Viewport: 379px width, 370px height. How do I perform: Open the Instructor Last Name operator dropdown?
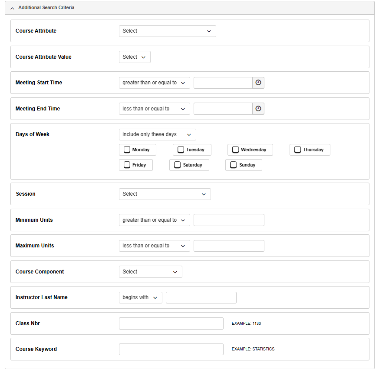[140, 297]
